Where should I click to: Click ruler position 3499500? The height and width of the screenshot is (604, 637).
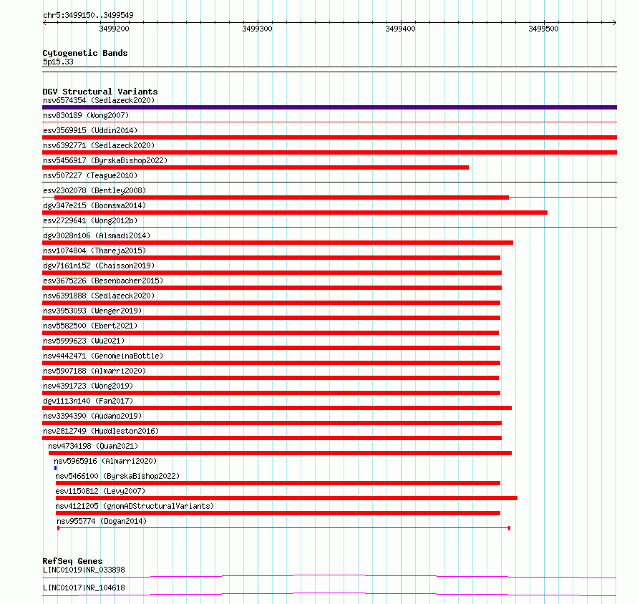click(x=543, y=29)
